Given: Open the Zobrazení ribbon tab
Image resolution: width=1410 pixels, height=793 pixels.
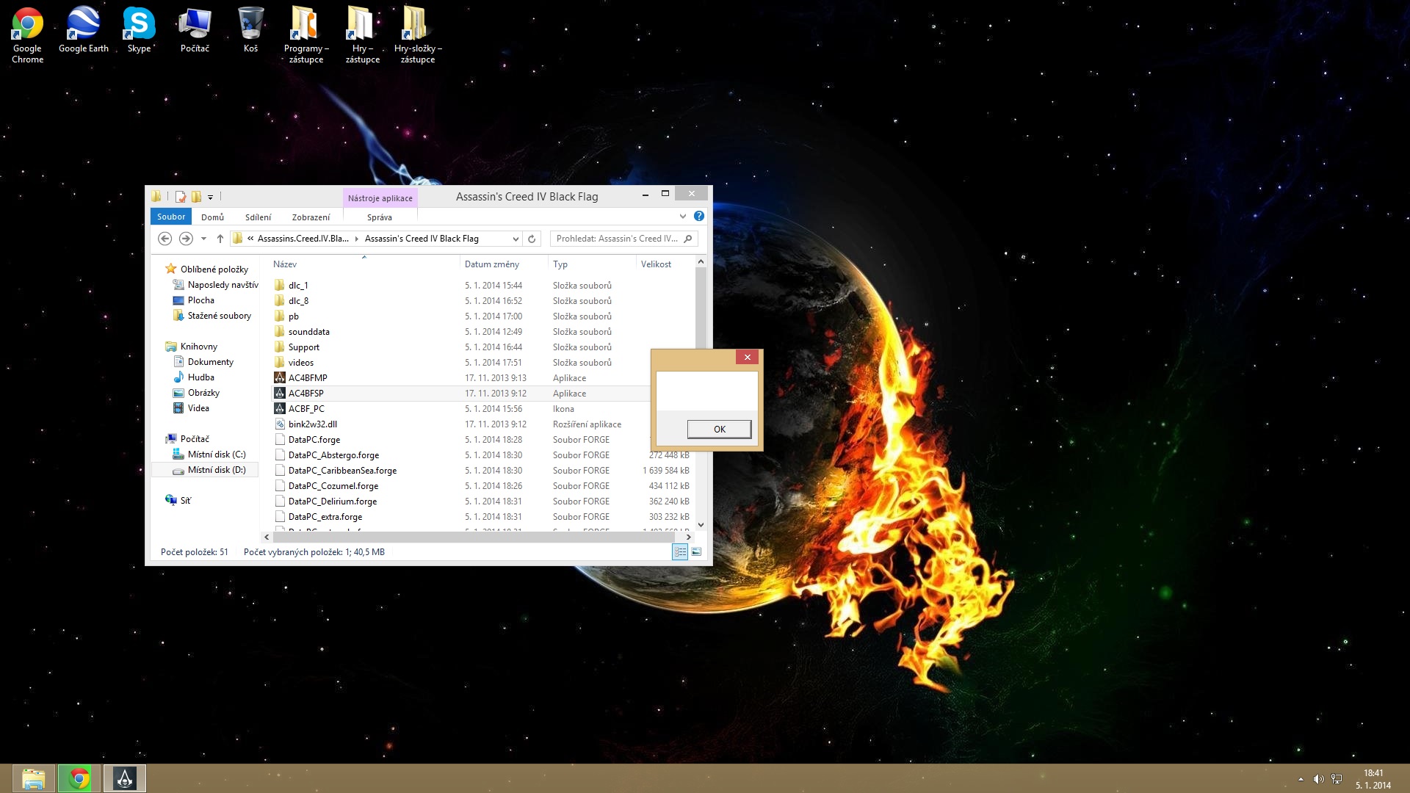Looking at the screenshot, I should (x=311, y=217).
